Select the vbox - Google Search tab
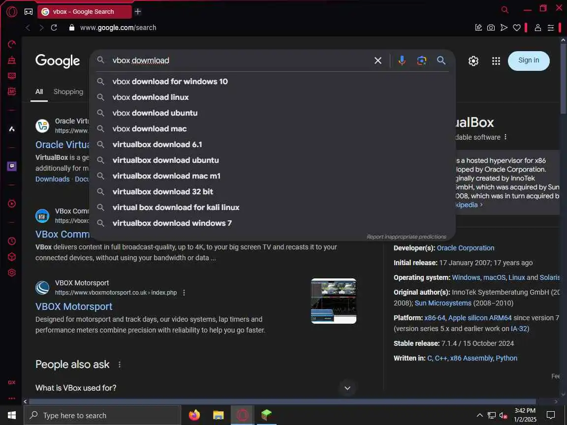 pos(85,12)
